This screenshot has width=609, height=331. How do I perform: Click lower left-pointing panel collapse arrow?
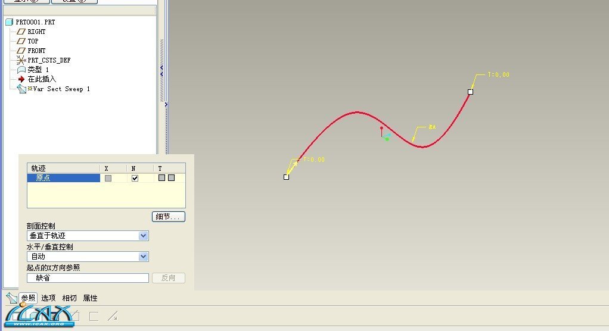161,74
